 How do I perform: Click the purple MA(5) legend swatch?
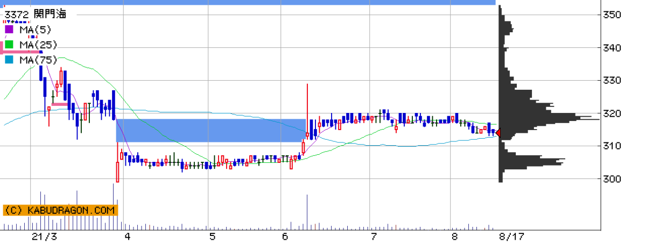(8, 30)
